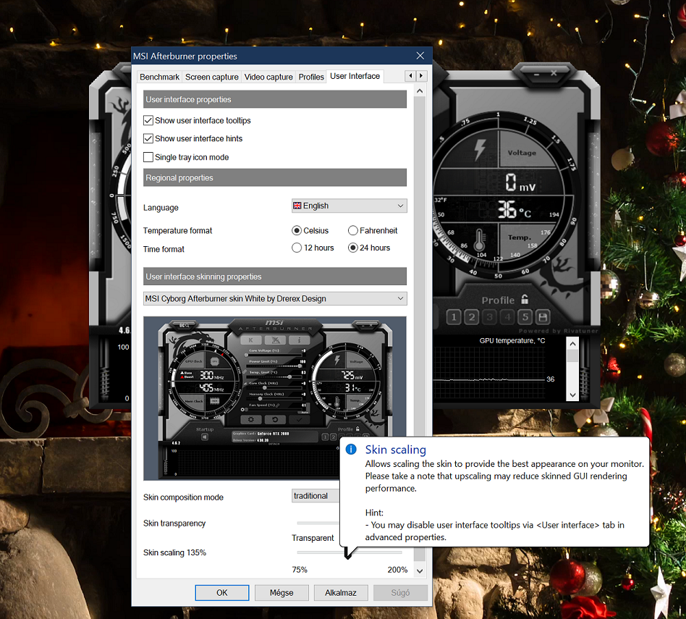
Task: Confirm settings with the OK button
Action: point(222,593)
